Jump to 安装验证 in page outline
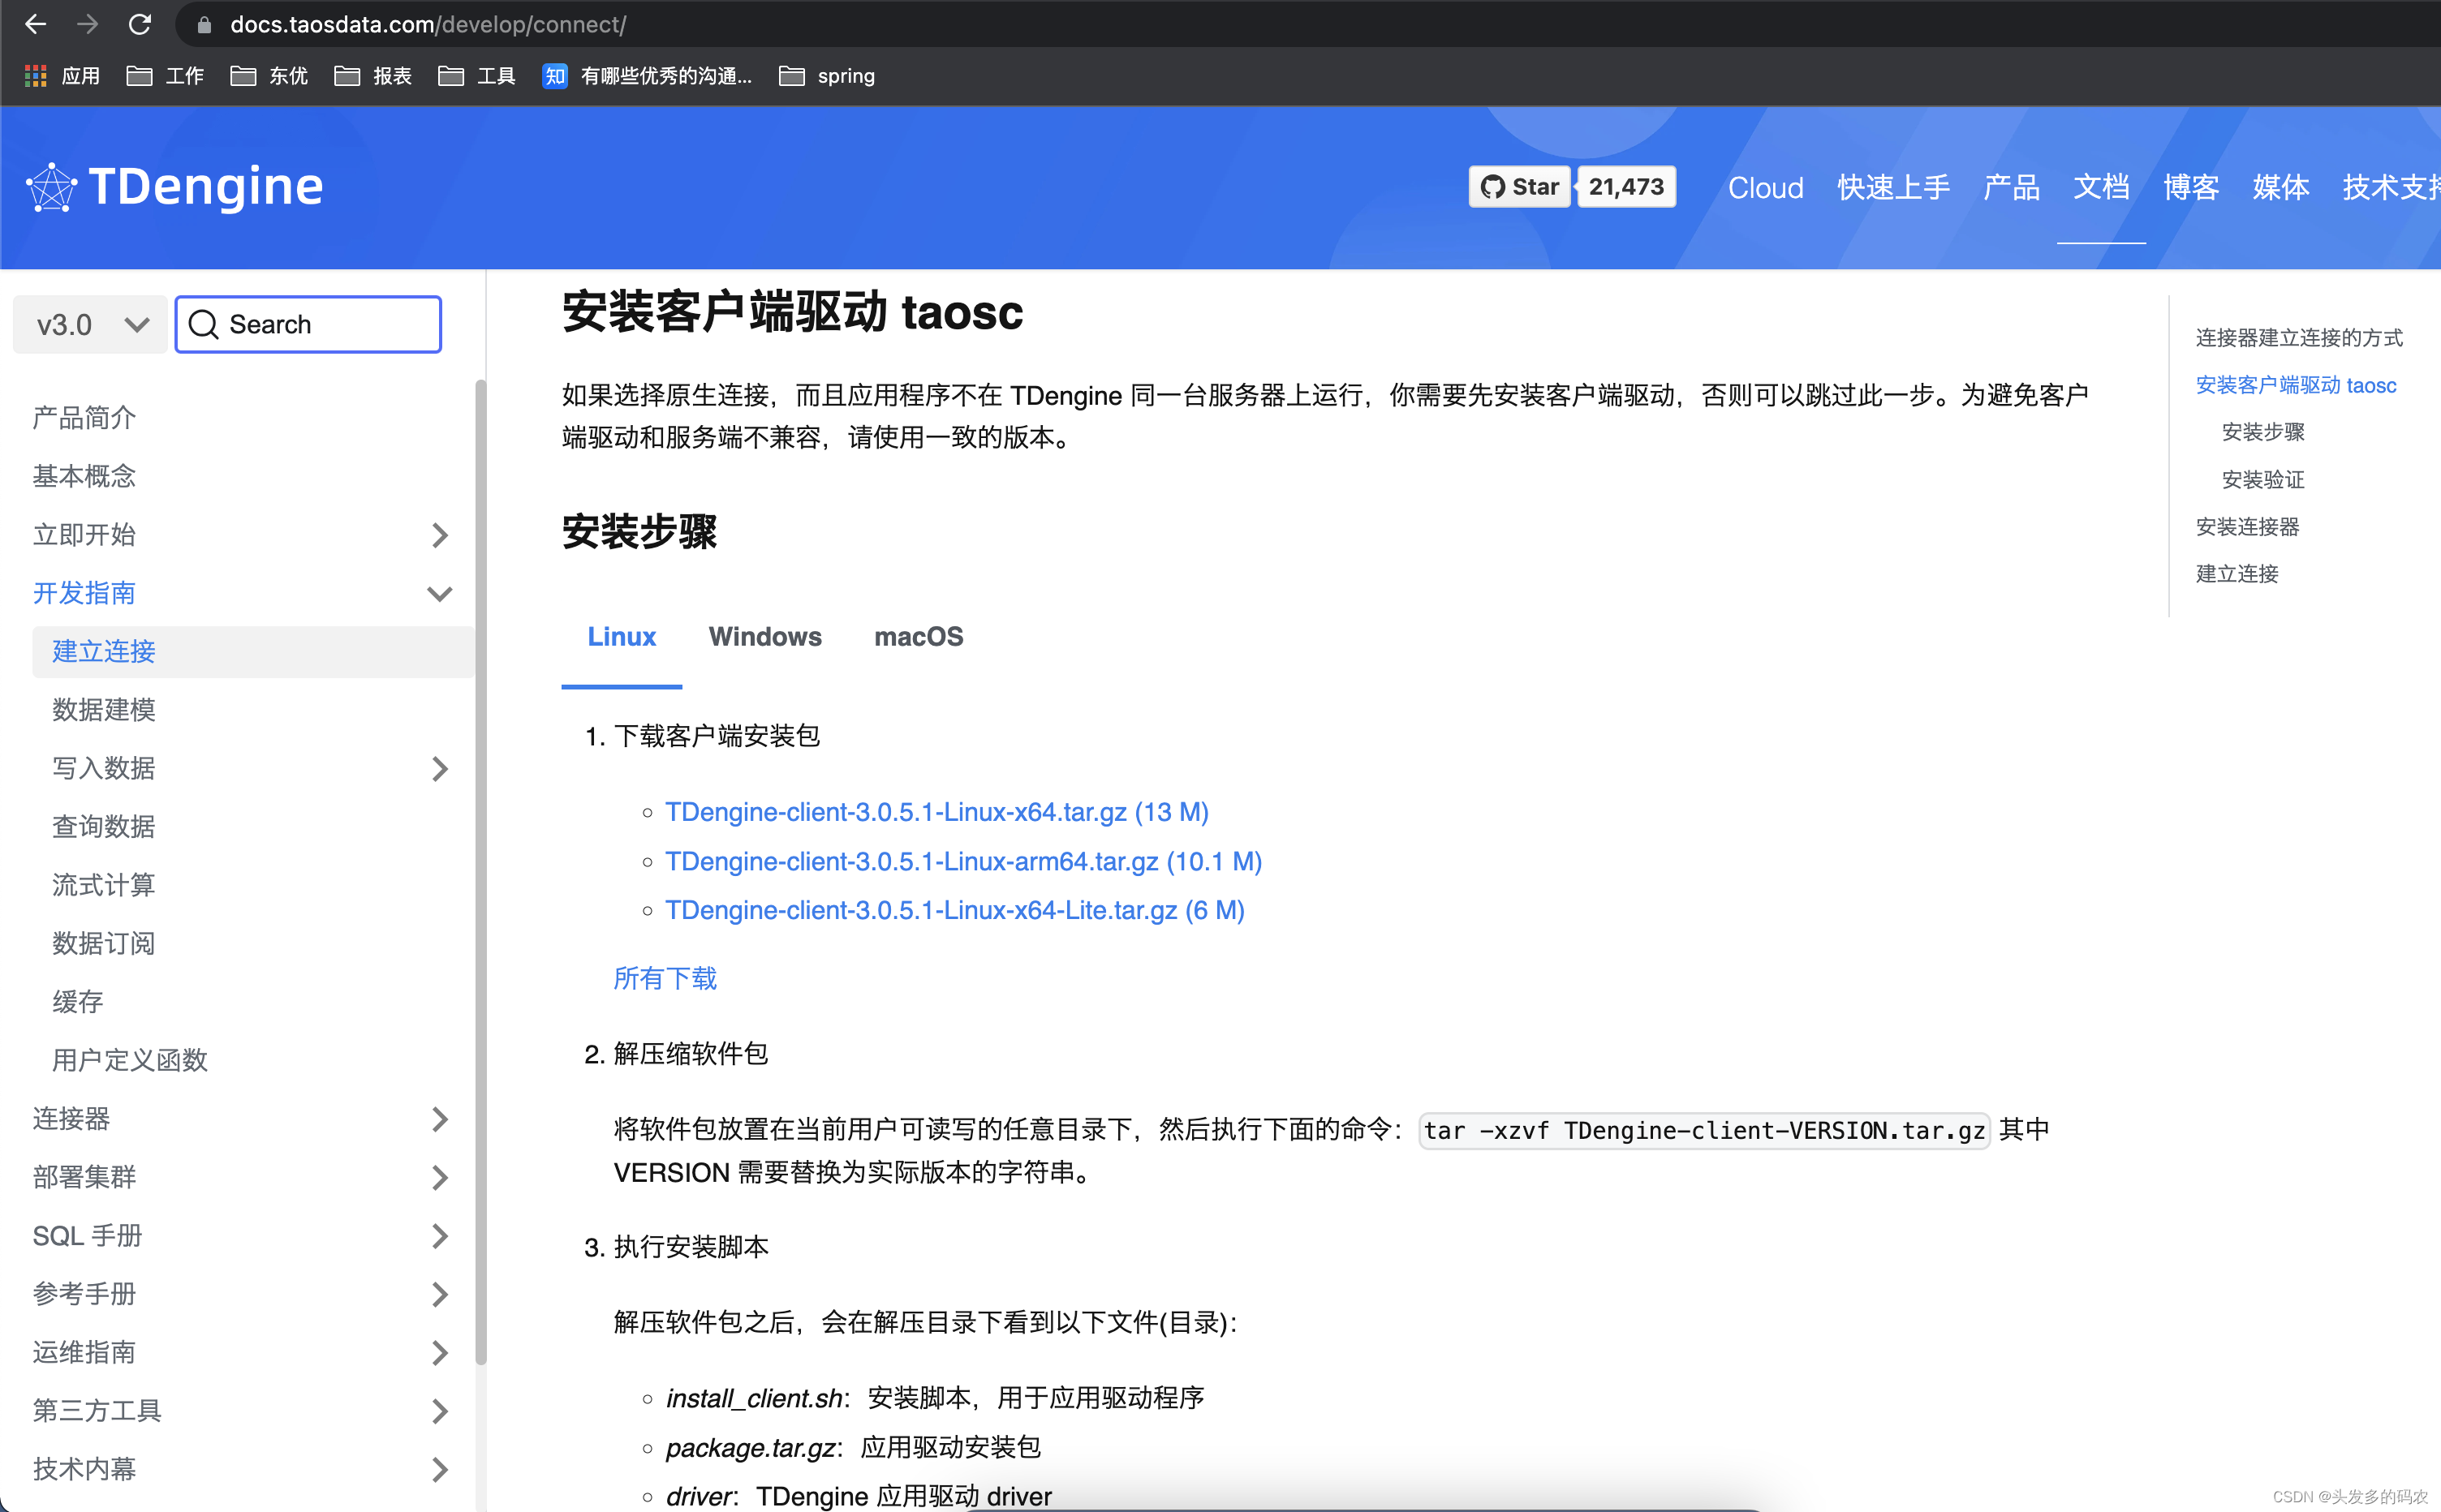 click(2263, 480)
